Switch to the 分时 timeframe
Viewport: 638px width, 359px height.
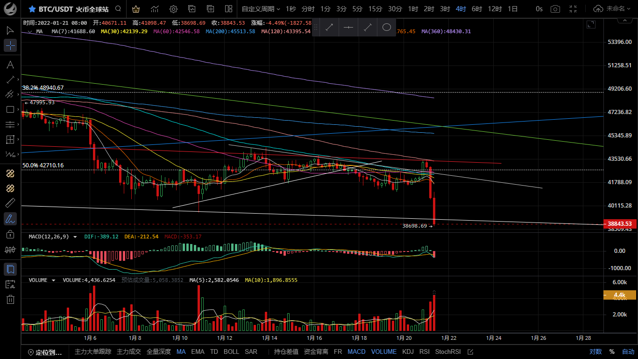coord(308,9)
